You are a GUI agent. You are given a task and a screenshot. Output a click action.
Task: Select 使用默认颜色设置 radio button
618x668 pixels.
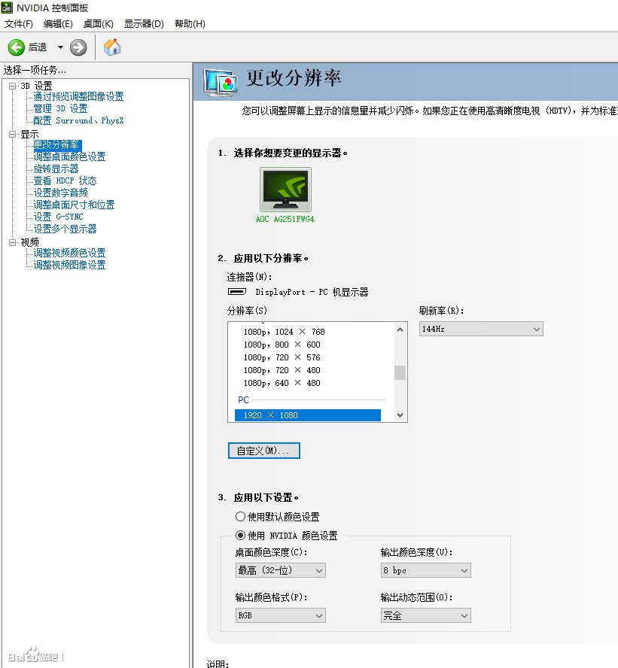(240, 517)
